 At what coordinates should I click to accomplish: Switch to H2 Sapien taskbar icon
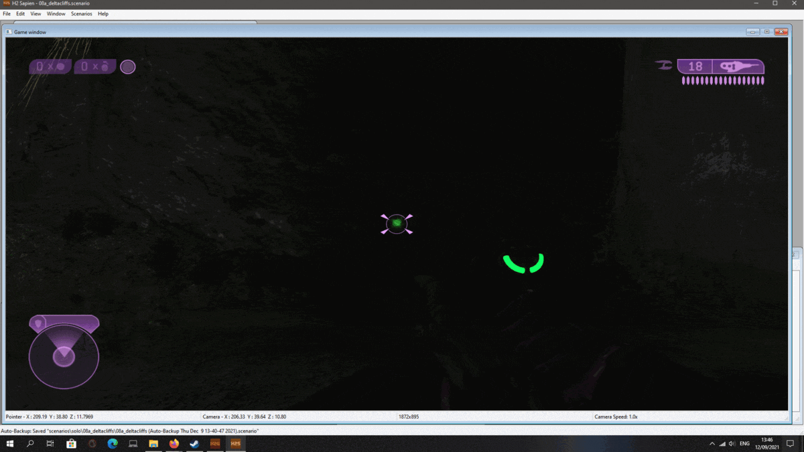236,443
